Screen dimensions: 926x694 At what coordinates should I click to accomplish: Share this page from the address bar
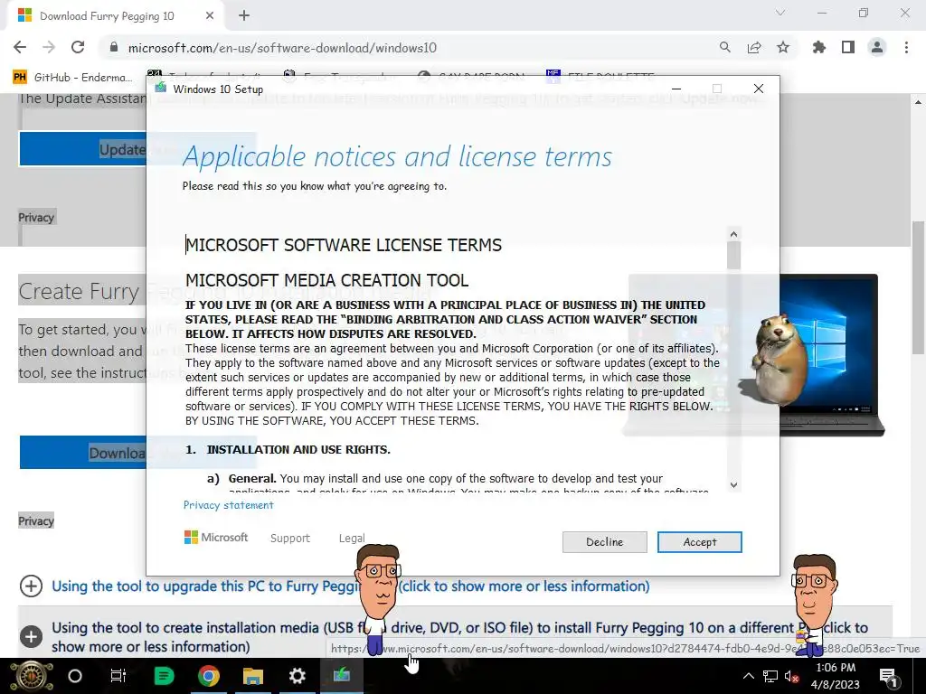tap(753, 47)
